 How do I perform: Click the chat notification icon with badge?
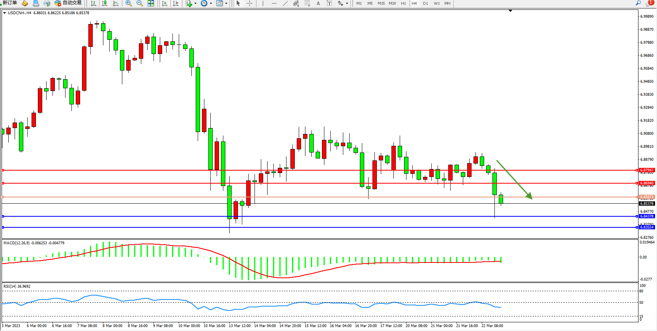[x=649, y=3]
